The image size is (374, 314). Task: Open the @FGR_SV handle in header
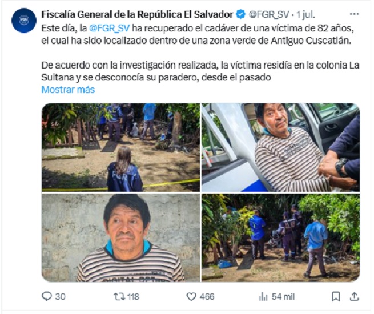(x=269, y=14)
